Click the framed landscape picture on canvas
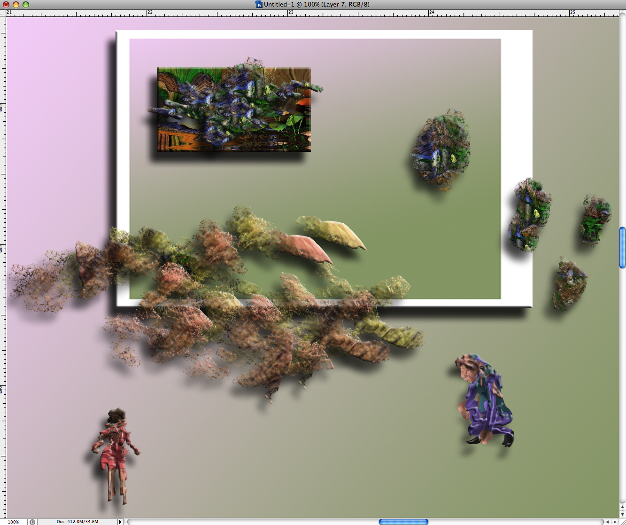Viewport: 626px width, 525px height. tap(234, 110)
